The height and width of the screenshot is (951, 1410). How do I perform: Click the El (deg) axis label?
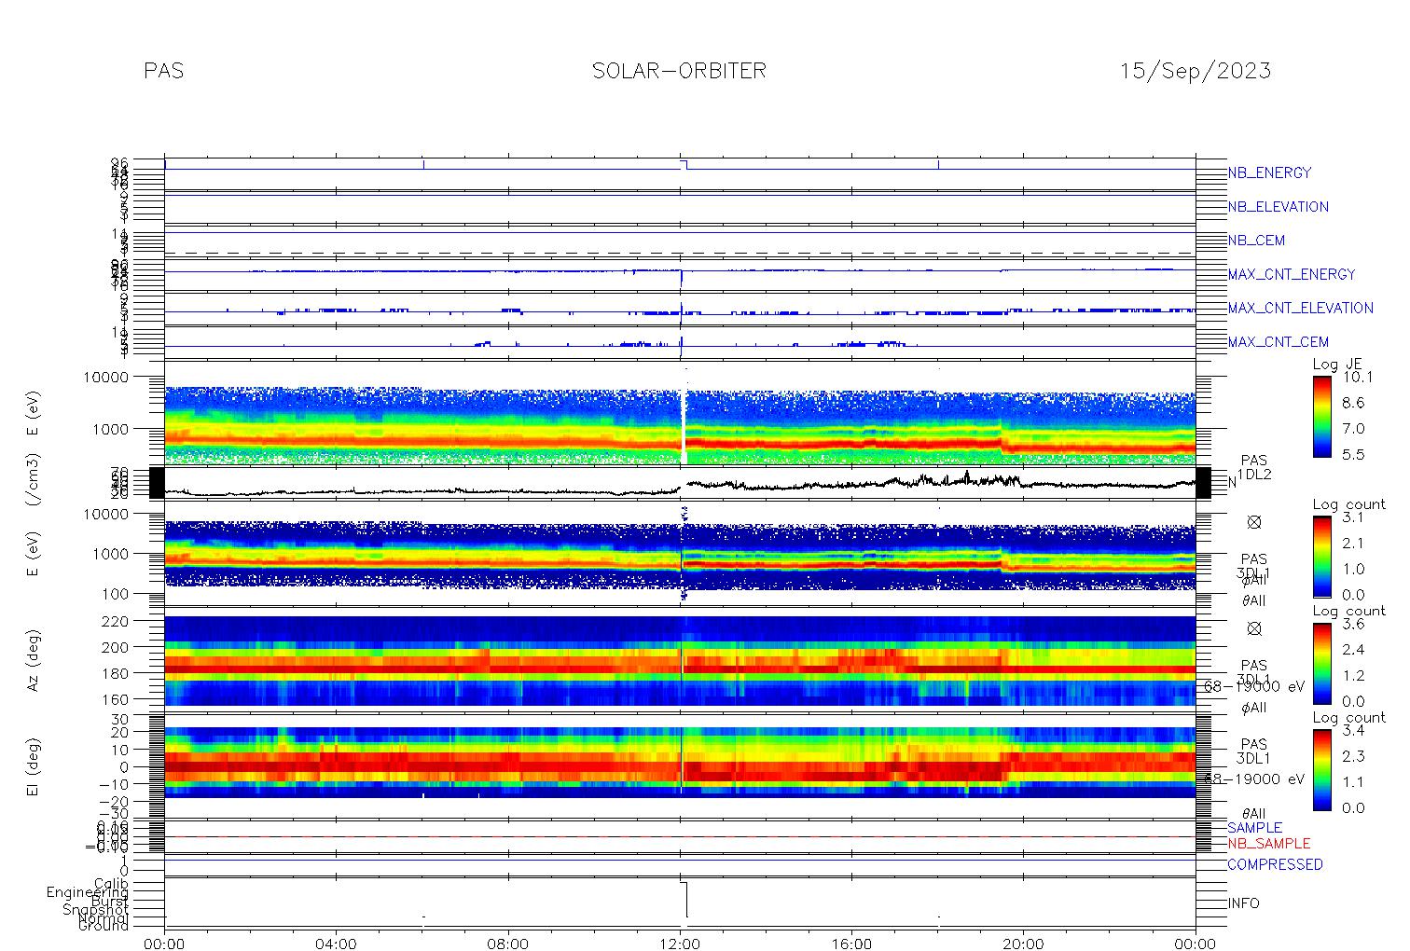coord(34,767)
